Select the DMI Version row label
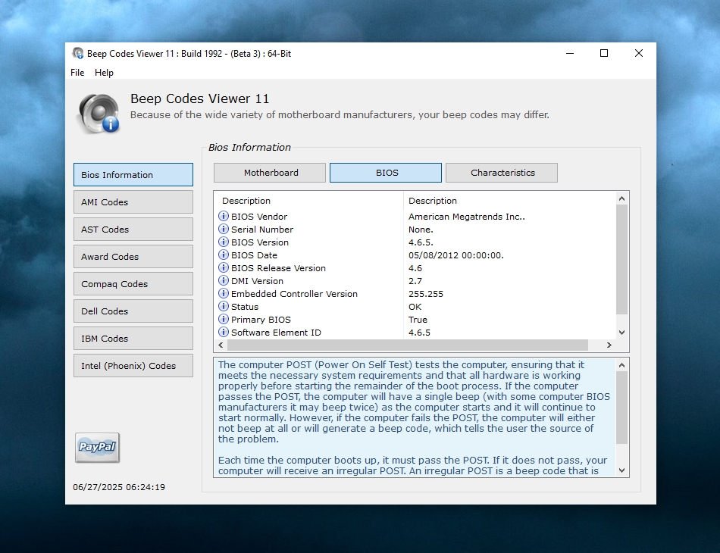This screenshot has height=553, width=720. tap(257, 281)
